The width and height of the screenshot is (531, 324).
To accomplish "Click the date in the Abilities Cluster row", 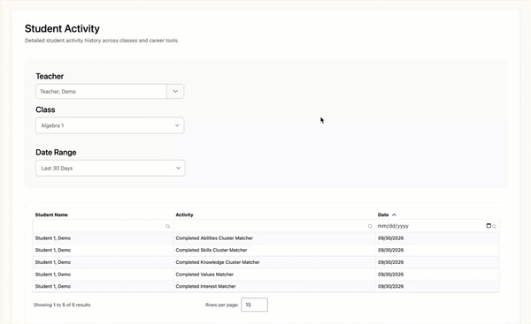I will click(390, 238).
